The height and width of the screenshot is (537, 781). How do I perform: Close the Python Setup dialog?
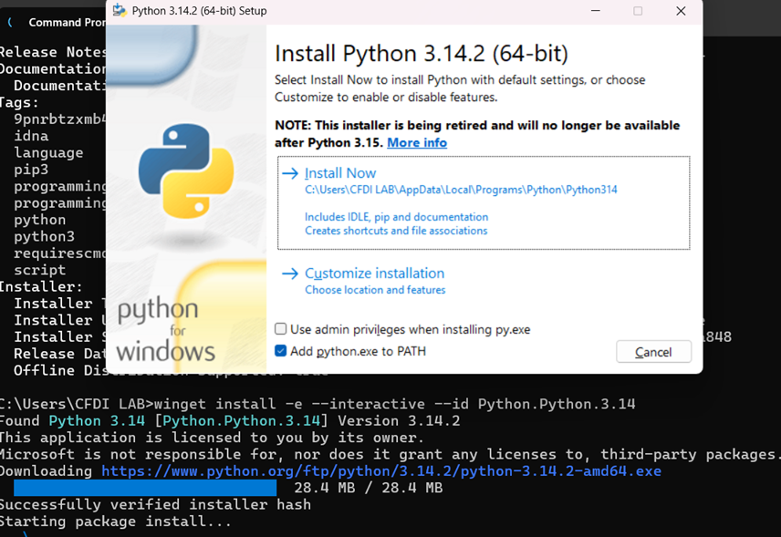[x=681, y=11]
